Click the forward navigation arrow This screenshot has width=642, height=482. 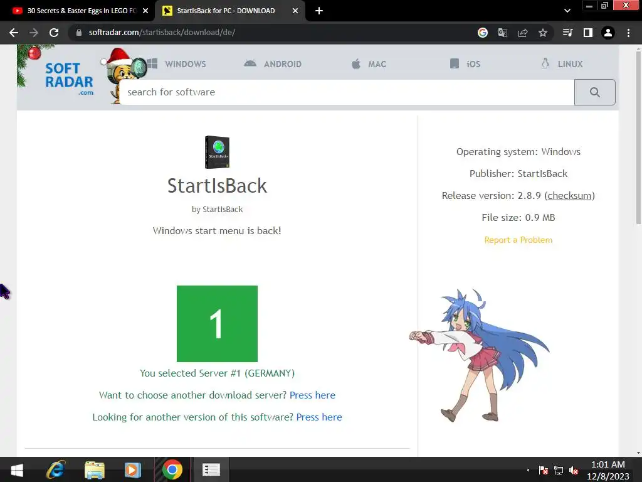(x=34, y=33)
